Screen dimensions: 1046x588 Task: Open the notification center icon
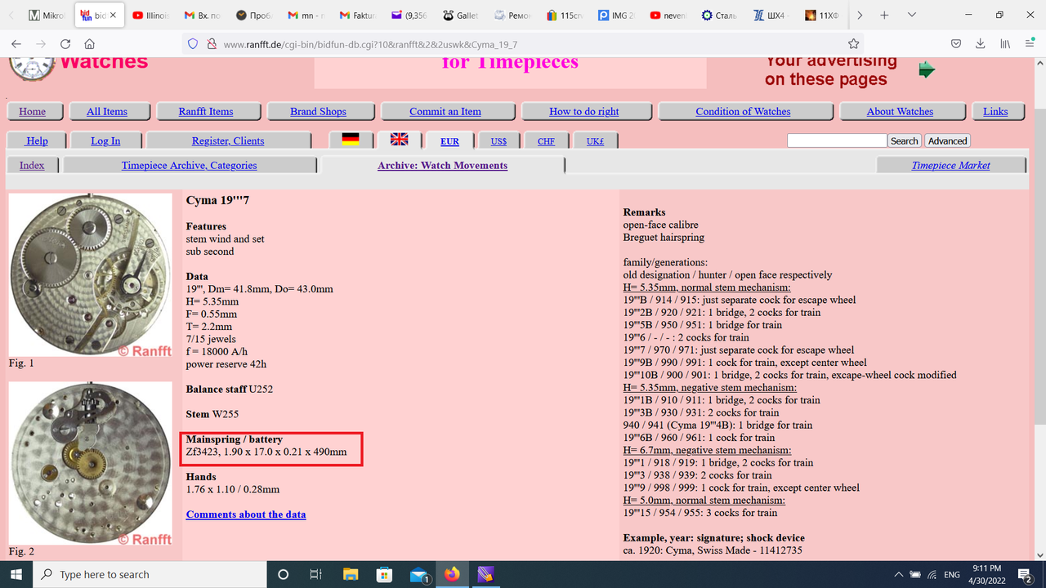[x=1026, y=575]
